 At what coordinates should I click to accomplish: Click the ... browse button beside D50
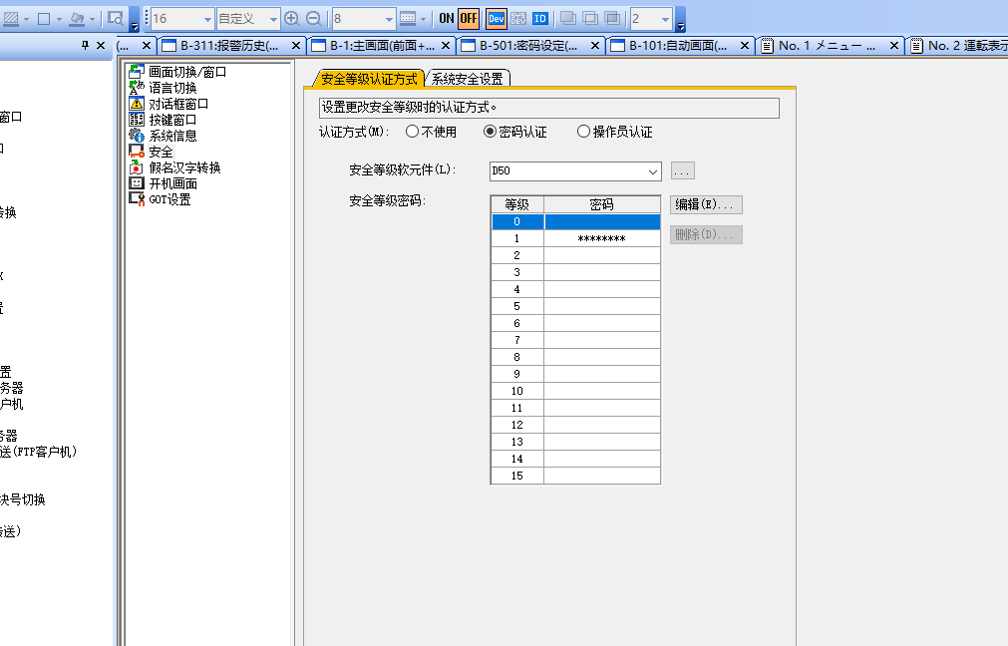tap(682, 170)
